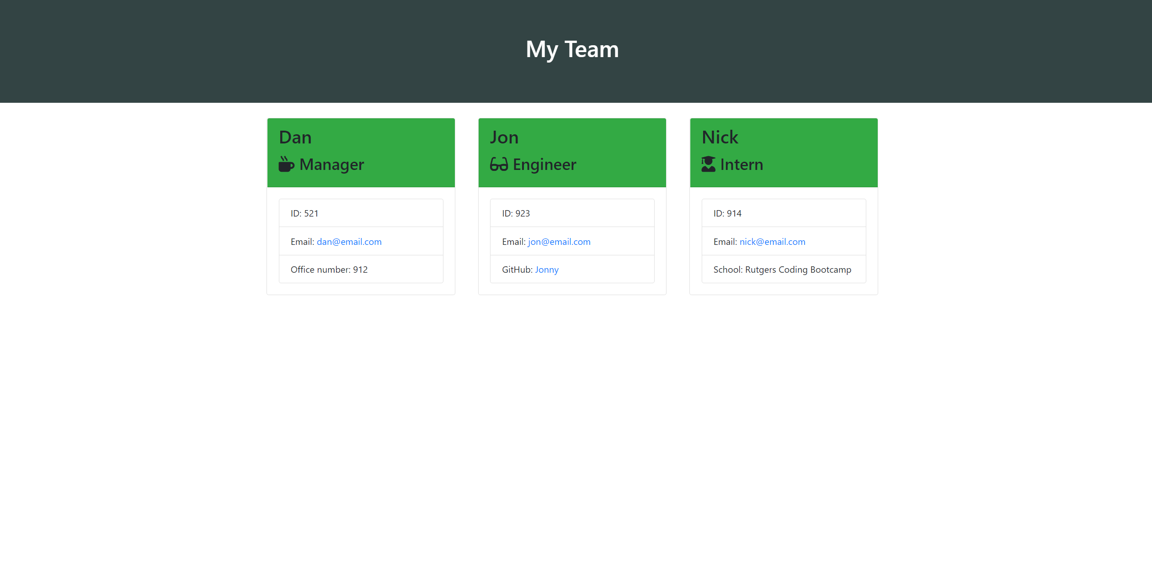Click the Office number: 912 row
This screenshot has width=1152, height=587.
pyautogui.click(x=361, y=270)
